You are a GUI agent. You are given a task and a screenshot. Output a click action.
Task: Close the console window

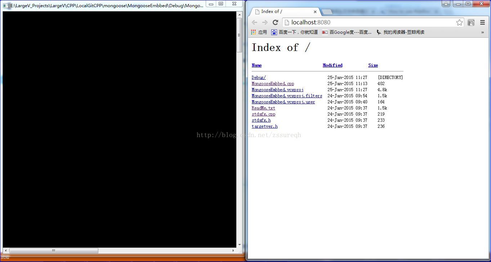(x=234, y=4)
